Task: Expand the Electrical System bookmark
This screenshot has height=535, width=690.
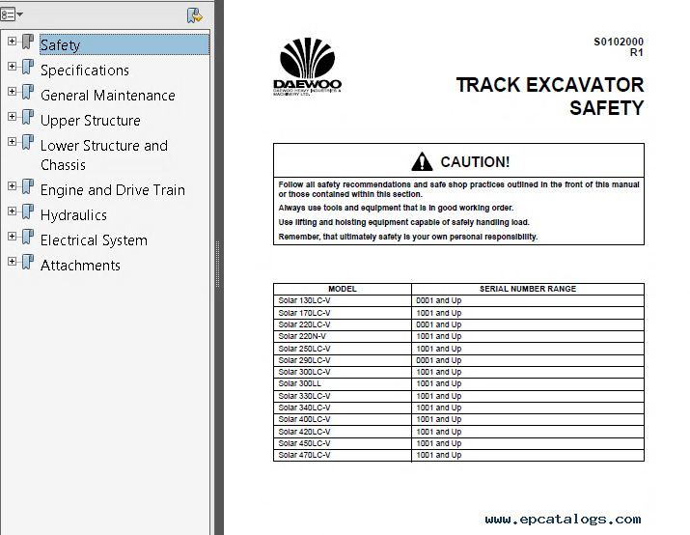Action: pos(12,236)
